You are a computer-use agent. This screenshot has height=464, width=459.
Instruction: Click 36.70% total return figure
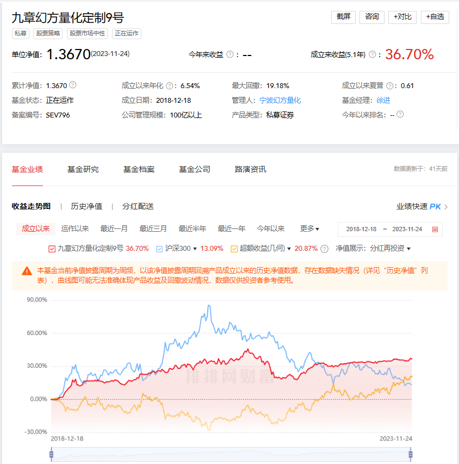pyautogui.click(x=410, y=54)
